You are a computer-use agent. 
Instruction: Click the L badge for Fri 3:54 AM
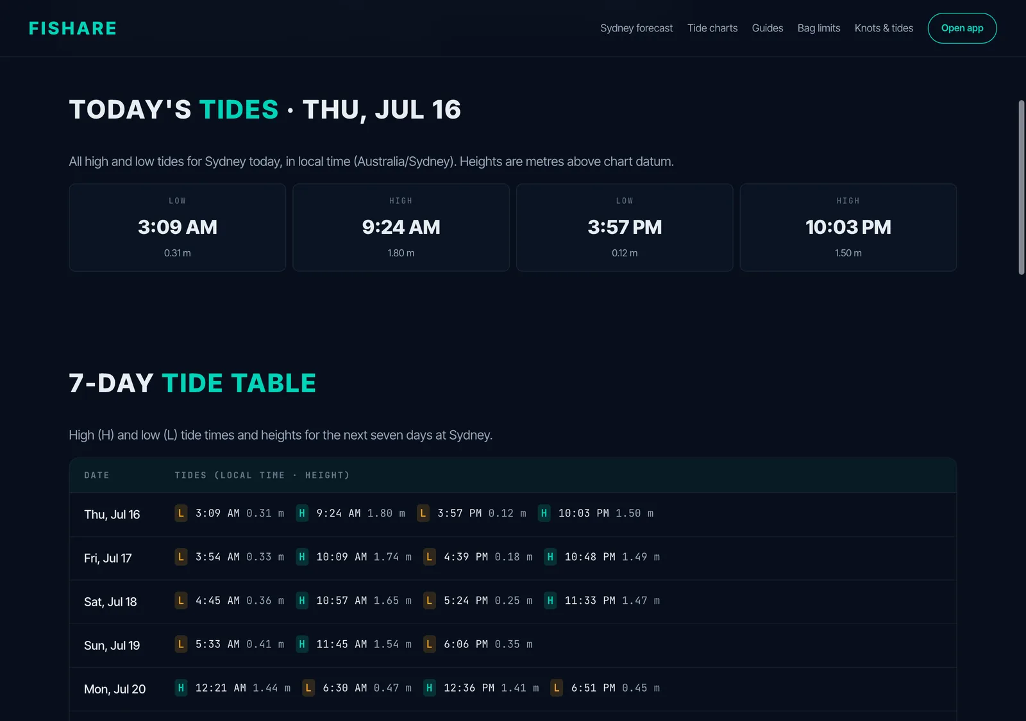181,557
